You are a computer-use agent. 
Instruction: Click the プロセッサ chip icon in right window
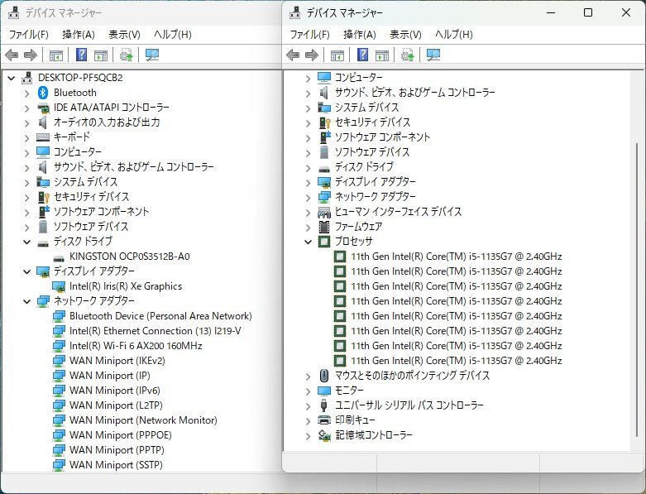tap(324, 242)
